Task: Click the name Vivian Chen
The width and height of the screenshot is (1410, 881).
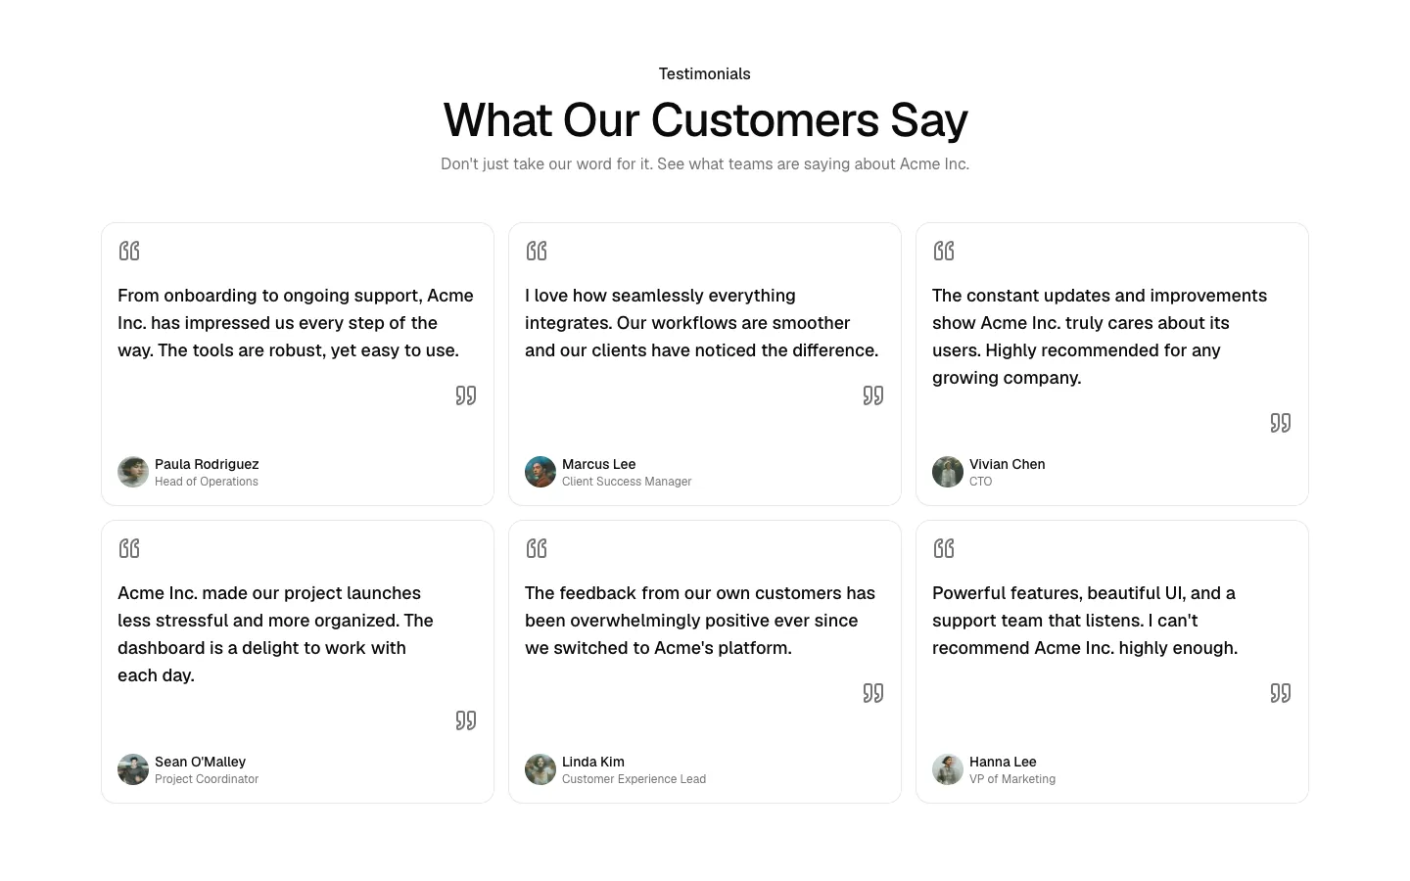Action: coord(1008,464)
